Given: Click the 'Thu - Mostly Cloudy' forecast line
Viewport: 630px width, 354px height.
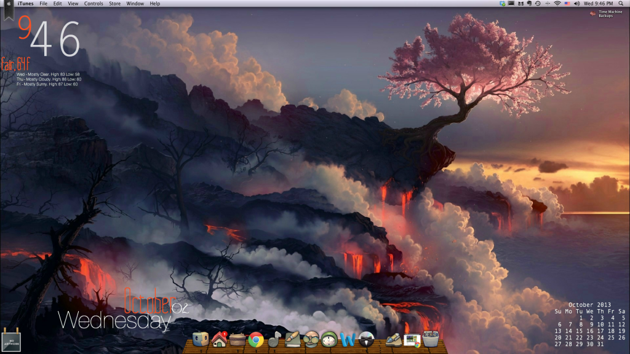Looking at the screenshot, I should click(x=49, y=79).
